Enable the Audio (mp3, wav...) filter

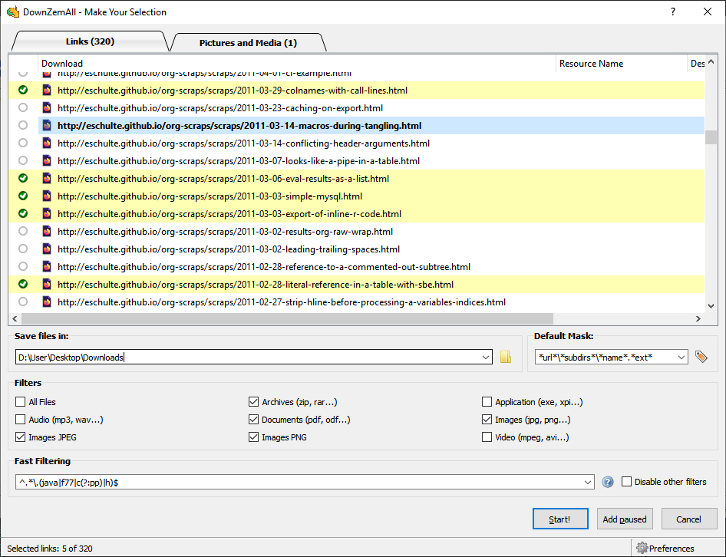point(21,419)
